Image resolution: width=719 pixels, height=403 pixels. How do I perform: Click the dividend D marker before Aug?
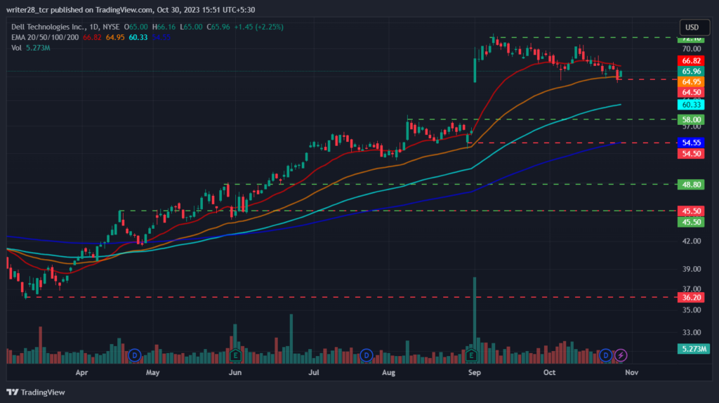(x=366, y=355)
